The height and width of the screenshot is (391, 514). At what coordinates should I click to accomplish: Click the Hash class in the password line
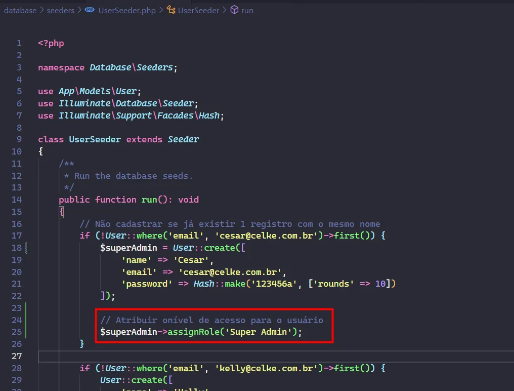204,284
